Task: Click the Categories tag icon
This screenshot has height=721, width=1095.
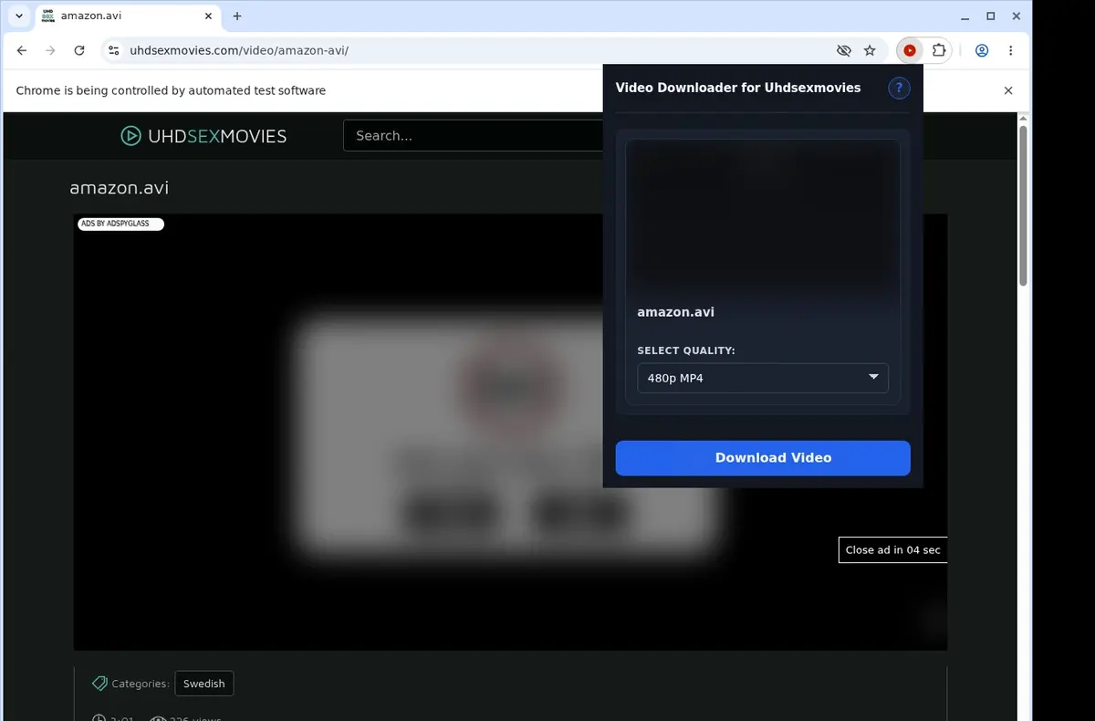Action: pyautogui.click(x=99, y=684)
